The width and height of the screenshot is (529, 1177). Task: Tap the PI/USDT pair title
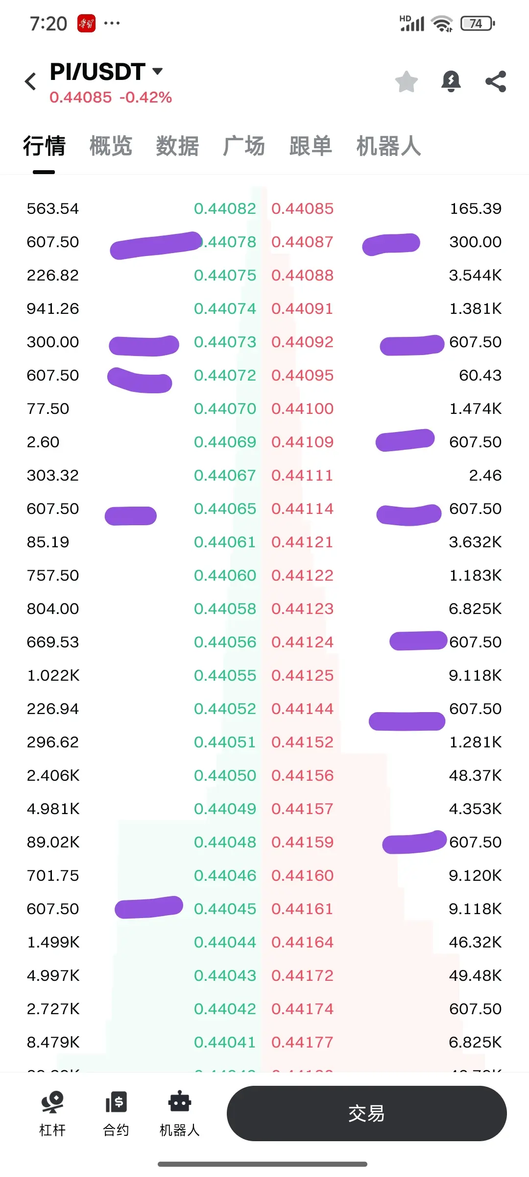click(97, 72)
